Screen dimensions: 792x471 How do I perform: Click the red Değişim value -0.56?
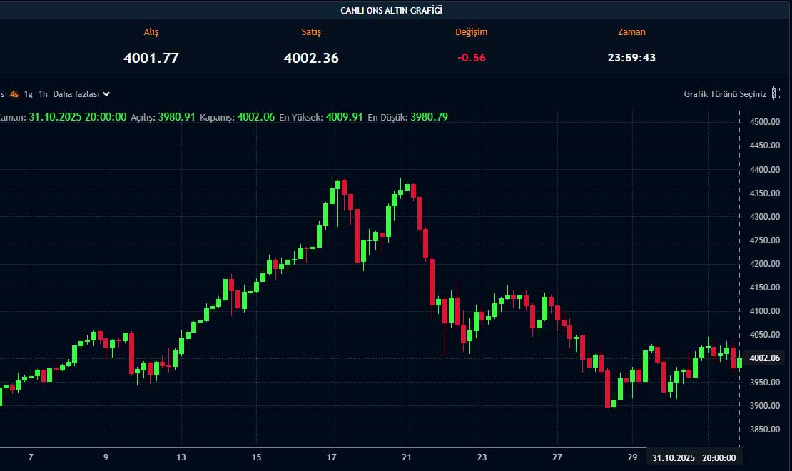coord(471,58)
